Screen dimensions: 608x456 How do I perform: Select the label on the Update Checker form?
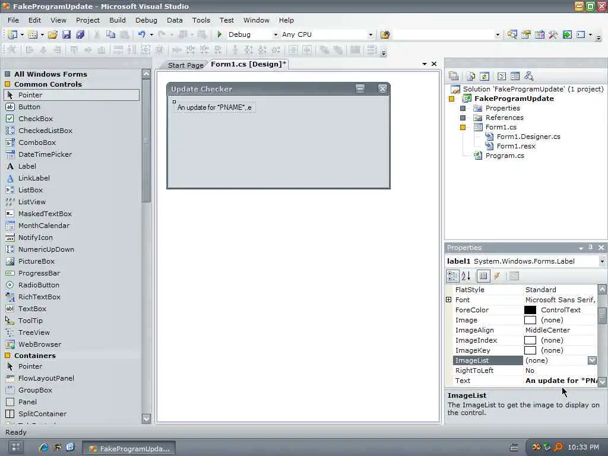tap(214, 107)
